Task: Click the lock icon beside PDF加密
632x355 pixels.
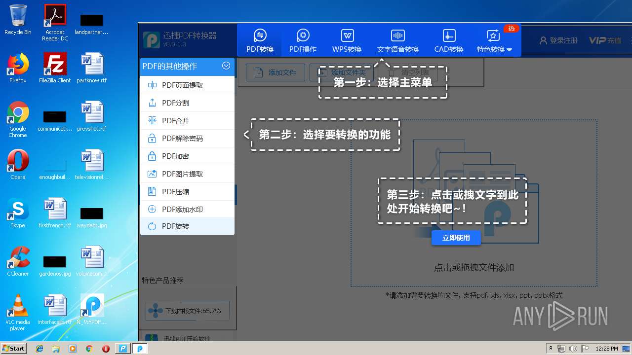Action: (152, 156)
